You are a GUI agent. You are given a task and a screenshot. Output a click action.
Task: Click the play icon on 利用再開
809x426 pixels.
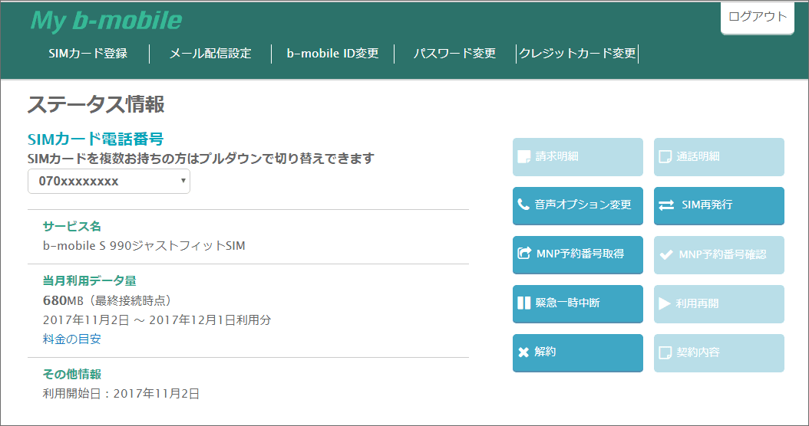[665, 303]
